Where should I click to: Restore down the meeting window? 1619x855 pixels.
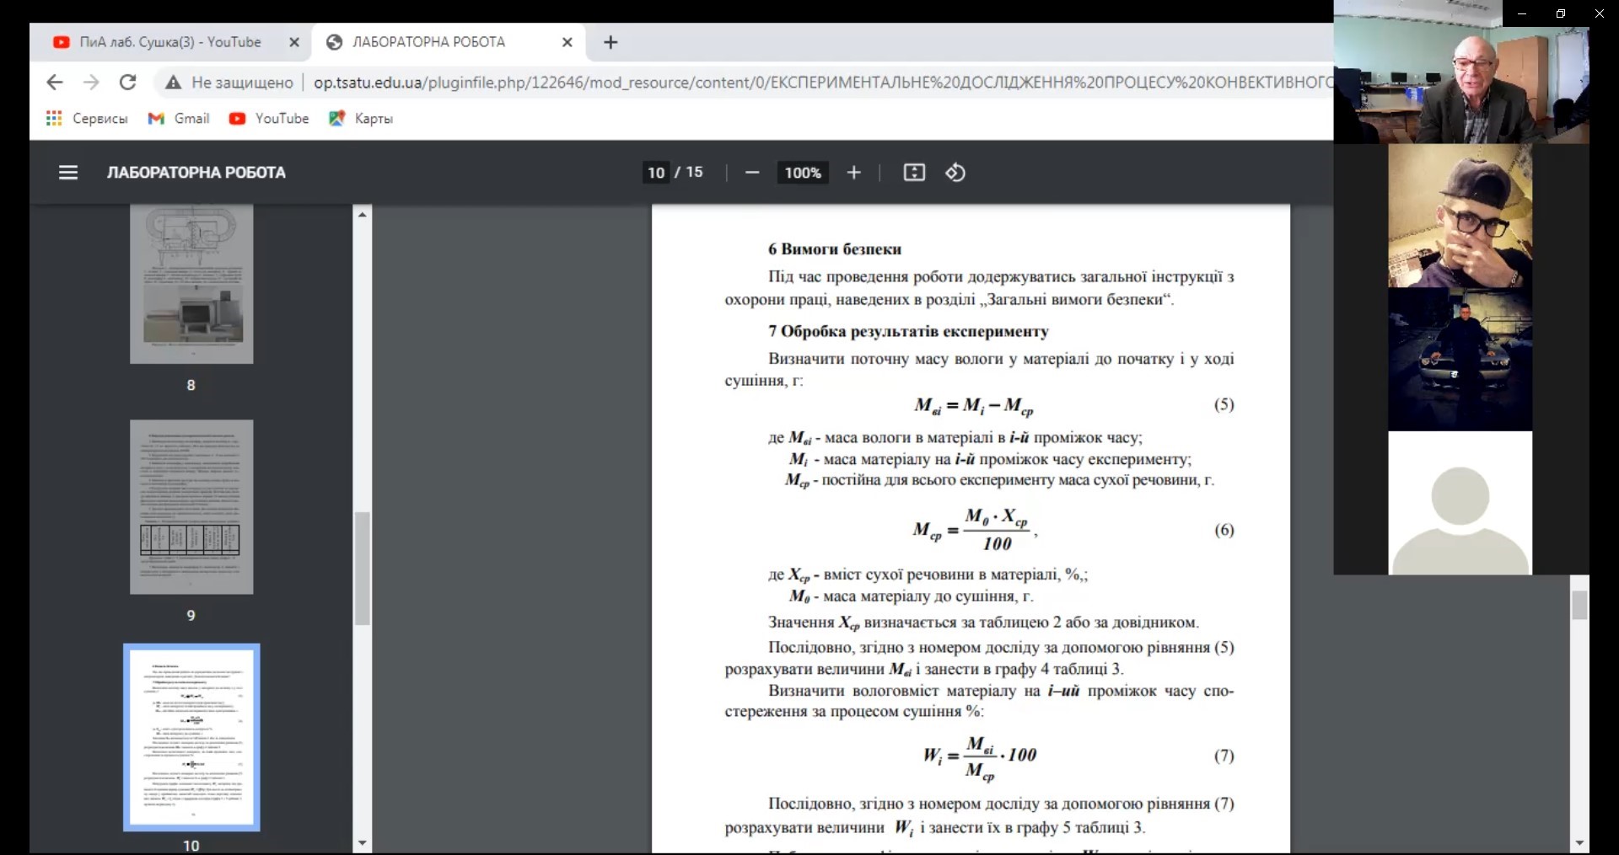pos(1561,13)
